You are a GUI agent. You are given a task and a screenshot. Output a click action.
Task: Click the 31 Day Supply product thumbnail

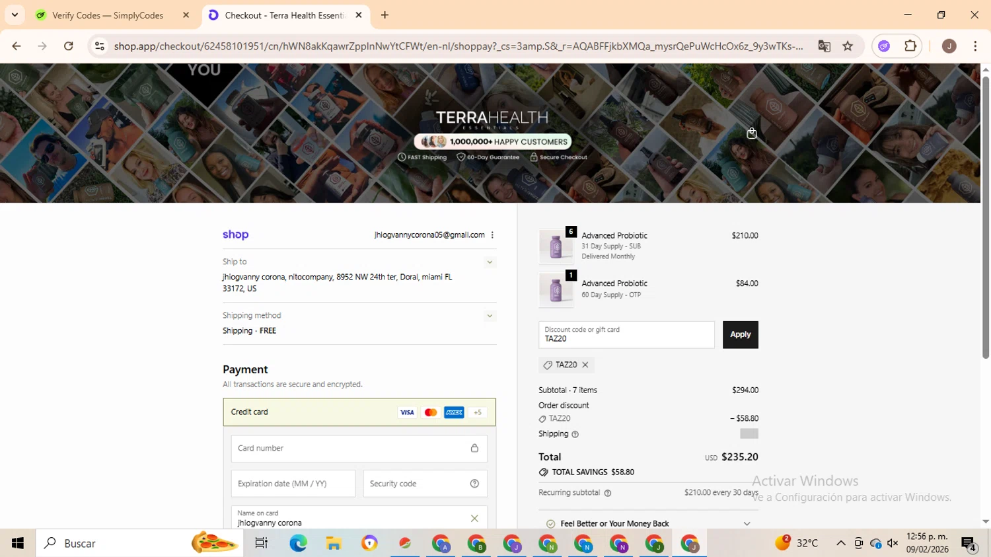pyautogui.click(x=556, y=246)
